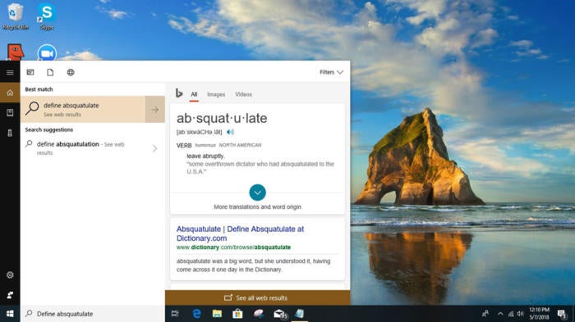Viewport: 575px width, 322px height.
Task: Open the notepad-style app icon on taskbar
Action: coord(300,314)
